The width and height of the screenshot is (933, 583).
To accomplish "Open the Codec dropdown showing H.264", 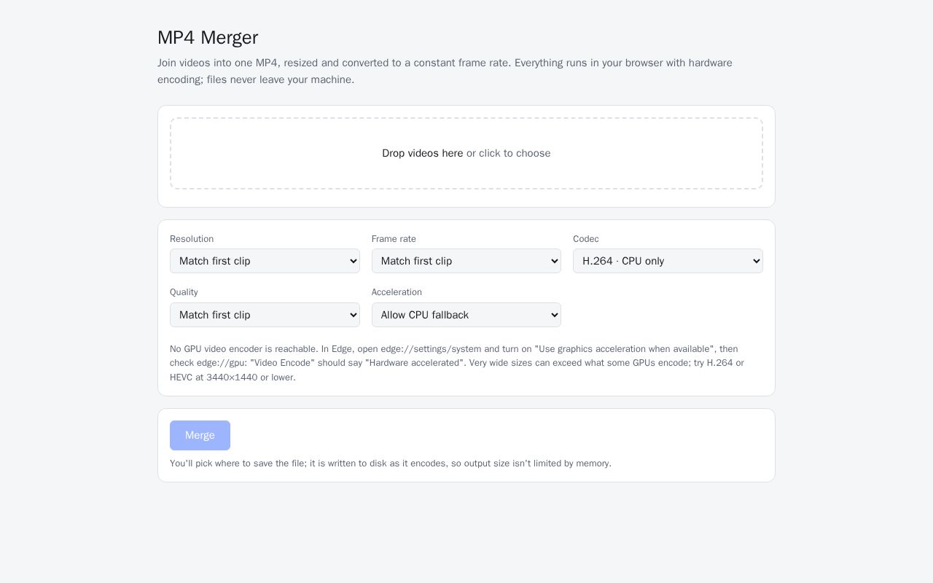I will (668, 261).
